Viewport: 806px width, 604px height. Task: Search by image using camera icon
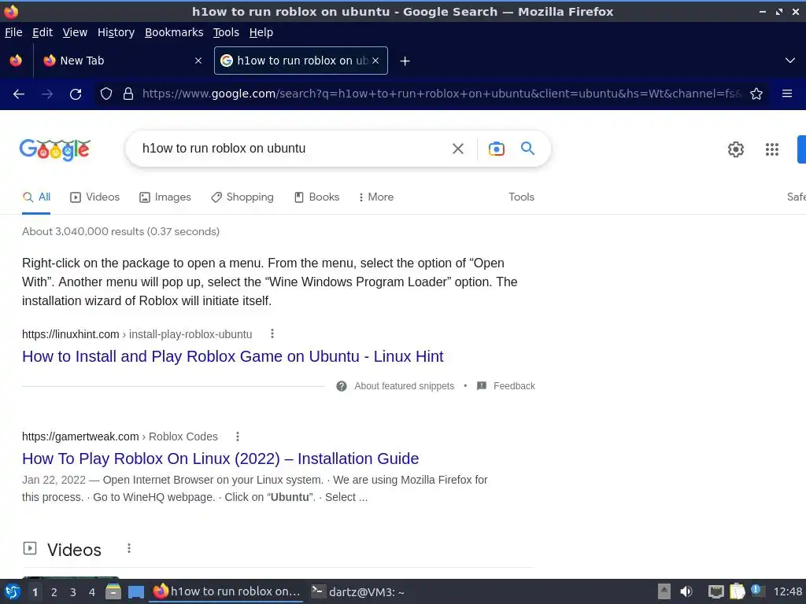point(496,149)
